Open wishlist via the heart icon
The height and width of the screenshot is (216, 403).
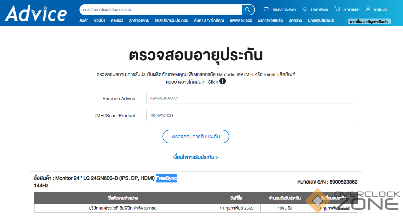click(305, 9)
